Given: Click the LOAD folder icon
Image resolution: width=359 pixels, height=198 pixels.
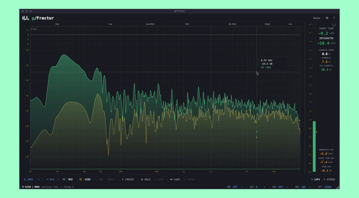Looking at the screenshot, I should [171, 179].
